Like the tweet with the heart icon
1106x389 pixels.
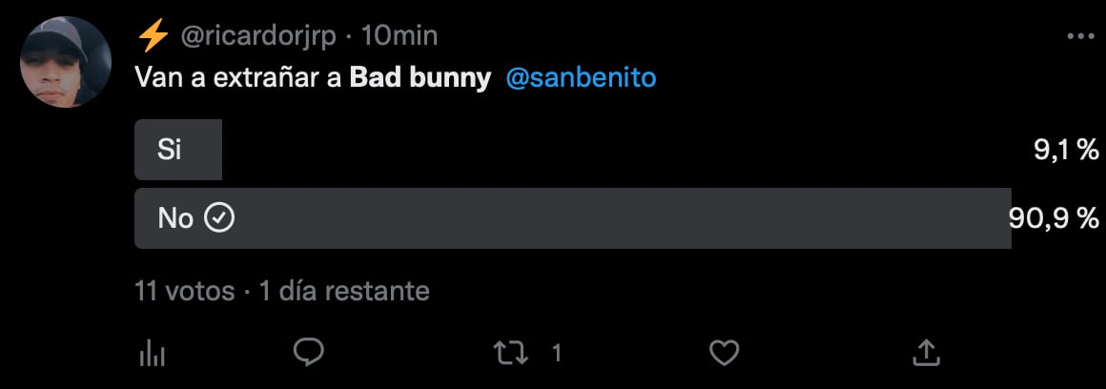click(x=725, y=354)
